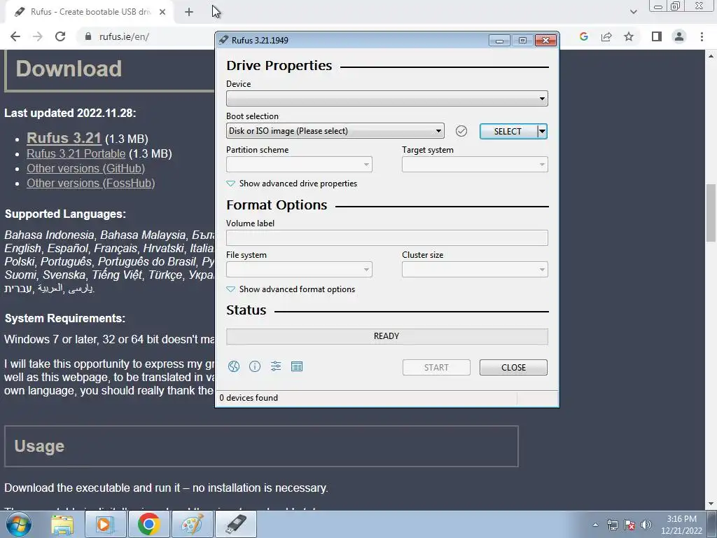The width and height of the screenshot is (717, 538).
Task: Open Other versions (FossHub) link
Action: pyautogui.click(x=90, y=183)
